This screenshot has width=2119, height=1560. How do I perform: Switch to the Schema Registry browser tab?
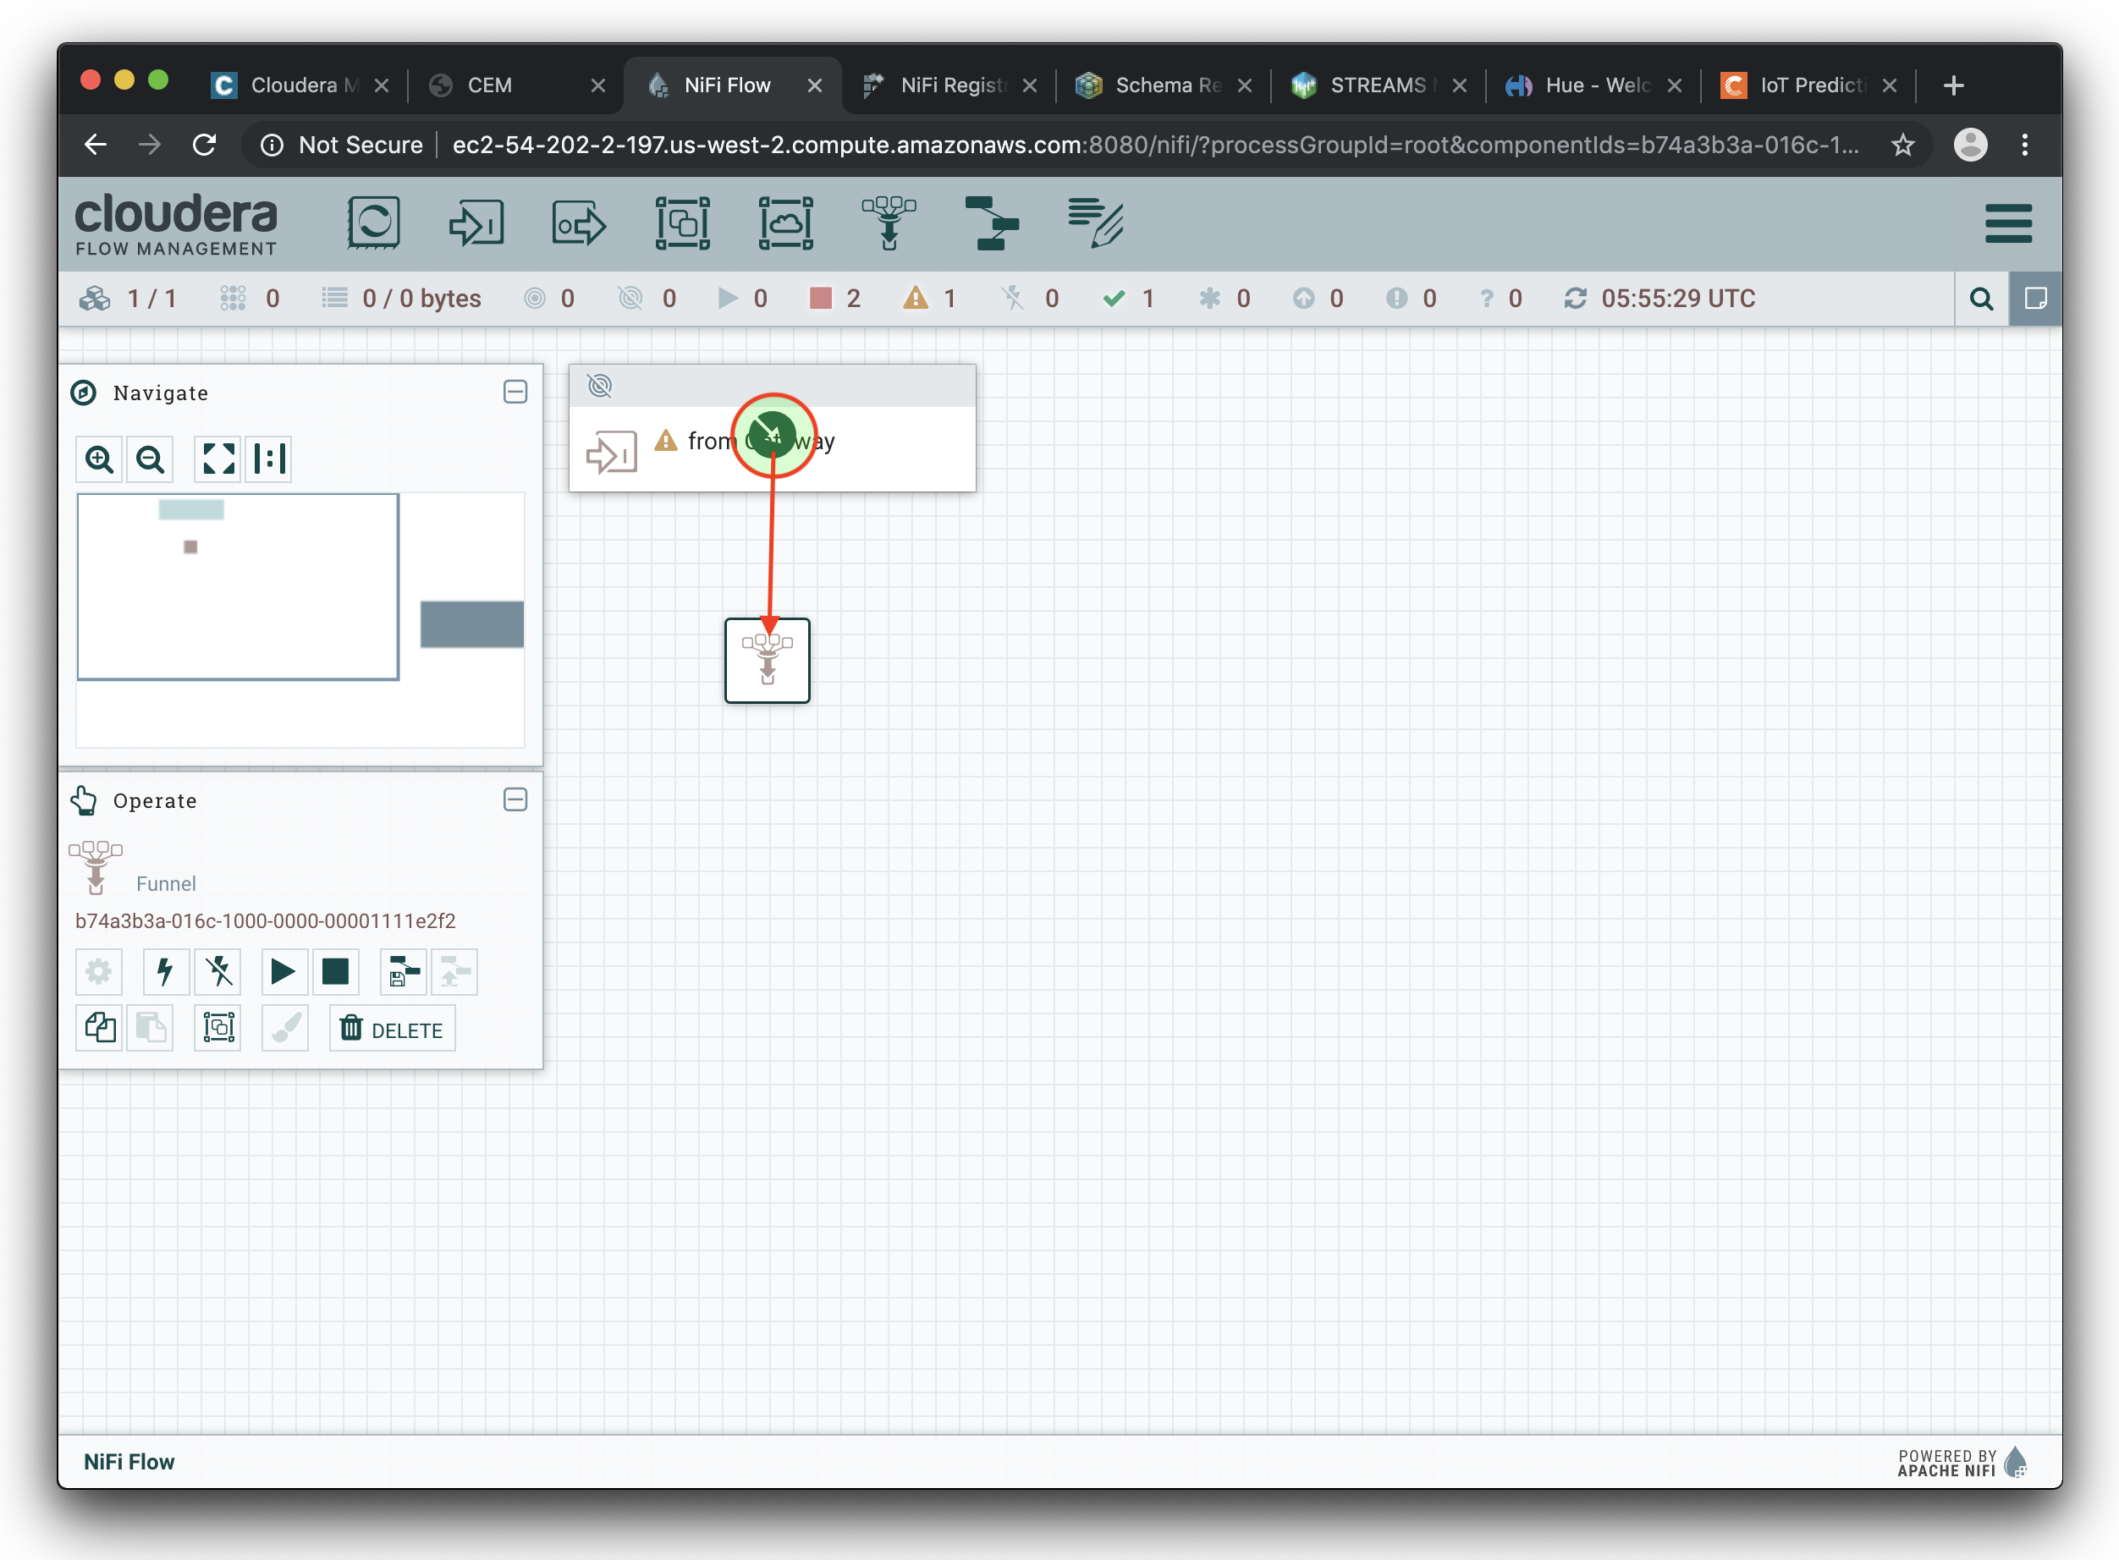[1164, 85]
